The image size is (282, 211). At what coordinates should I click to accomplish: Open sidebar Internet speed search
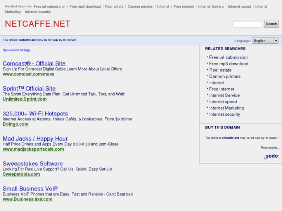pos(223,102)
